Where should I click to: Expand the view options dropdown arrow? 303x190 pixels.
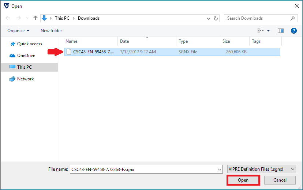[x=268, y=31]
